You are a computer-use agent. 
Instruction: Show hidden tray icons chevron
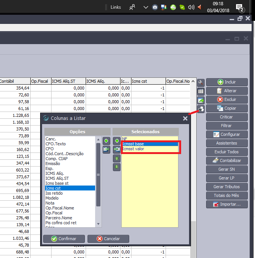click(145, 7)
